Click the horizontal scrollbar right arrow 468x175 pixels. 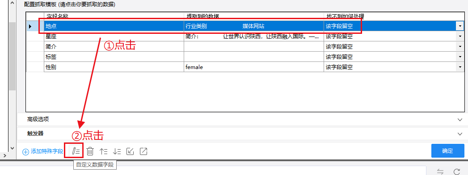point(4,155)
